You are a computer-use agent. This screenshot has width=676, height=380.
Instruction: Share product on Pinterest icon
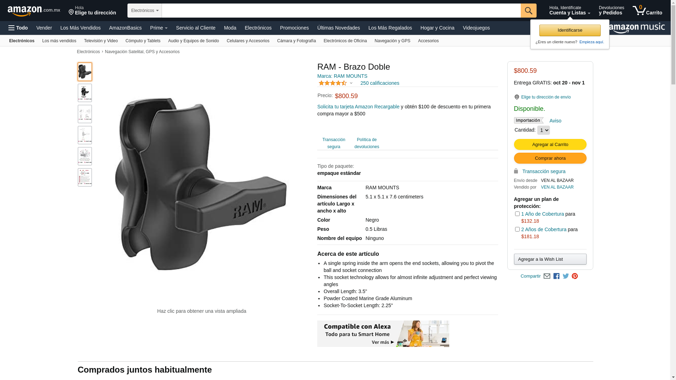pos(575,276)
